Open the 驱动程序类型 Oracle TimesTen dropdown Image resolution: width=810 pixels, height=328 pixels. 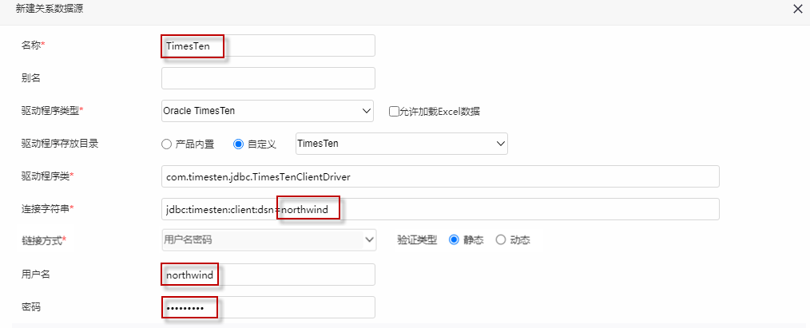(x=268, y=111)
